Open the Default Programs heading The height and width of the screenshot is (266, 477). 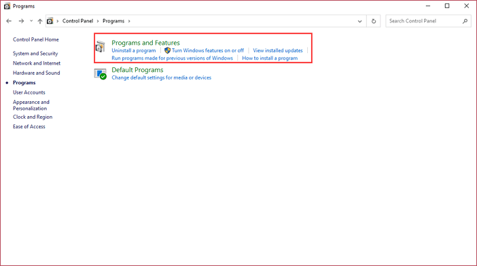(137, 70)
